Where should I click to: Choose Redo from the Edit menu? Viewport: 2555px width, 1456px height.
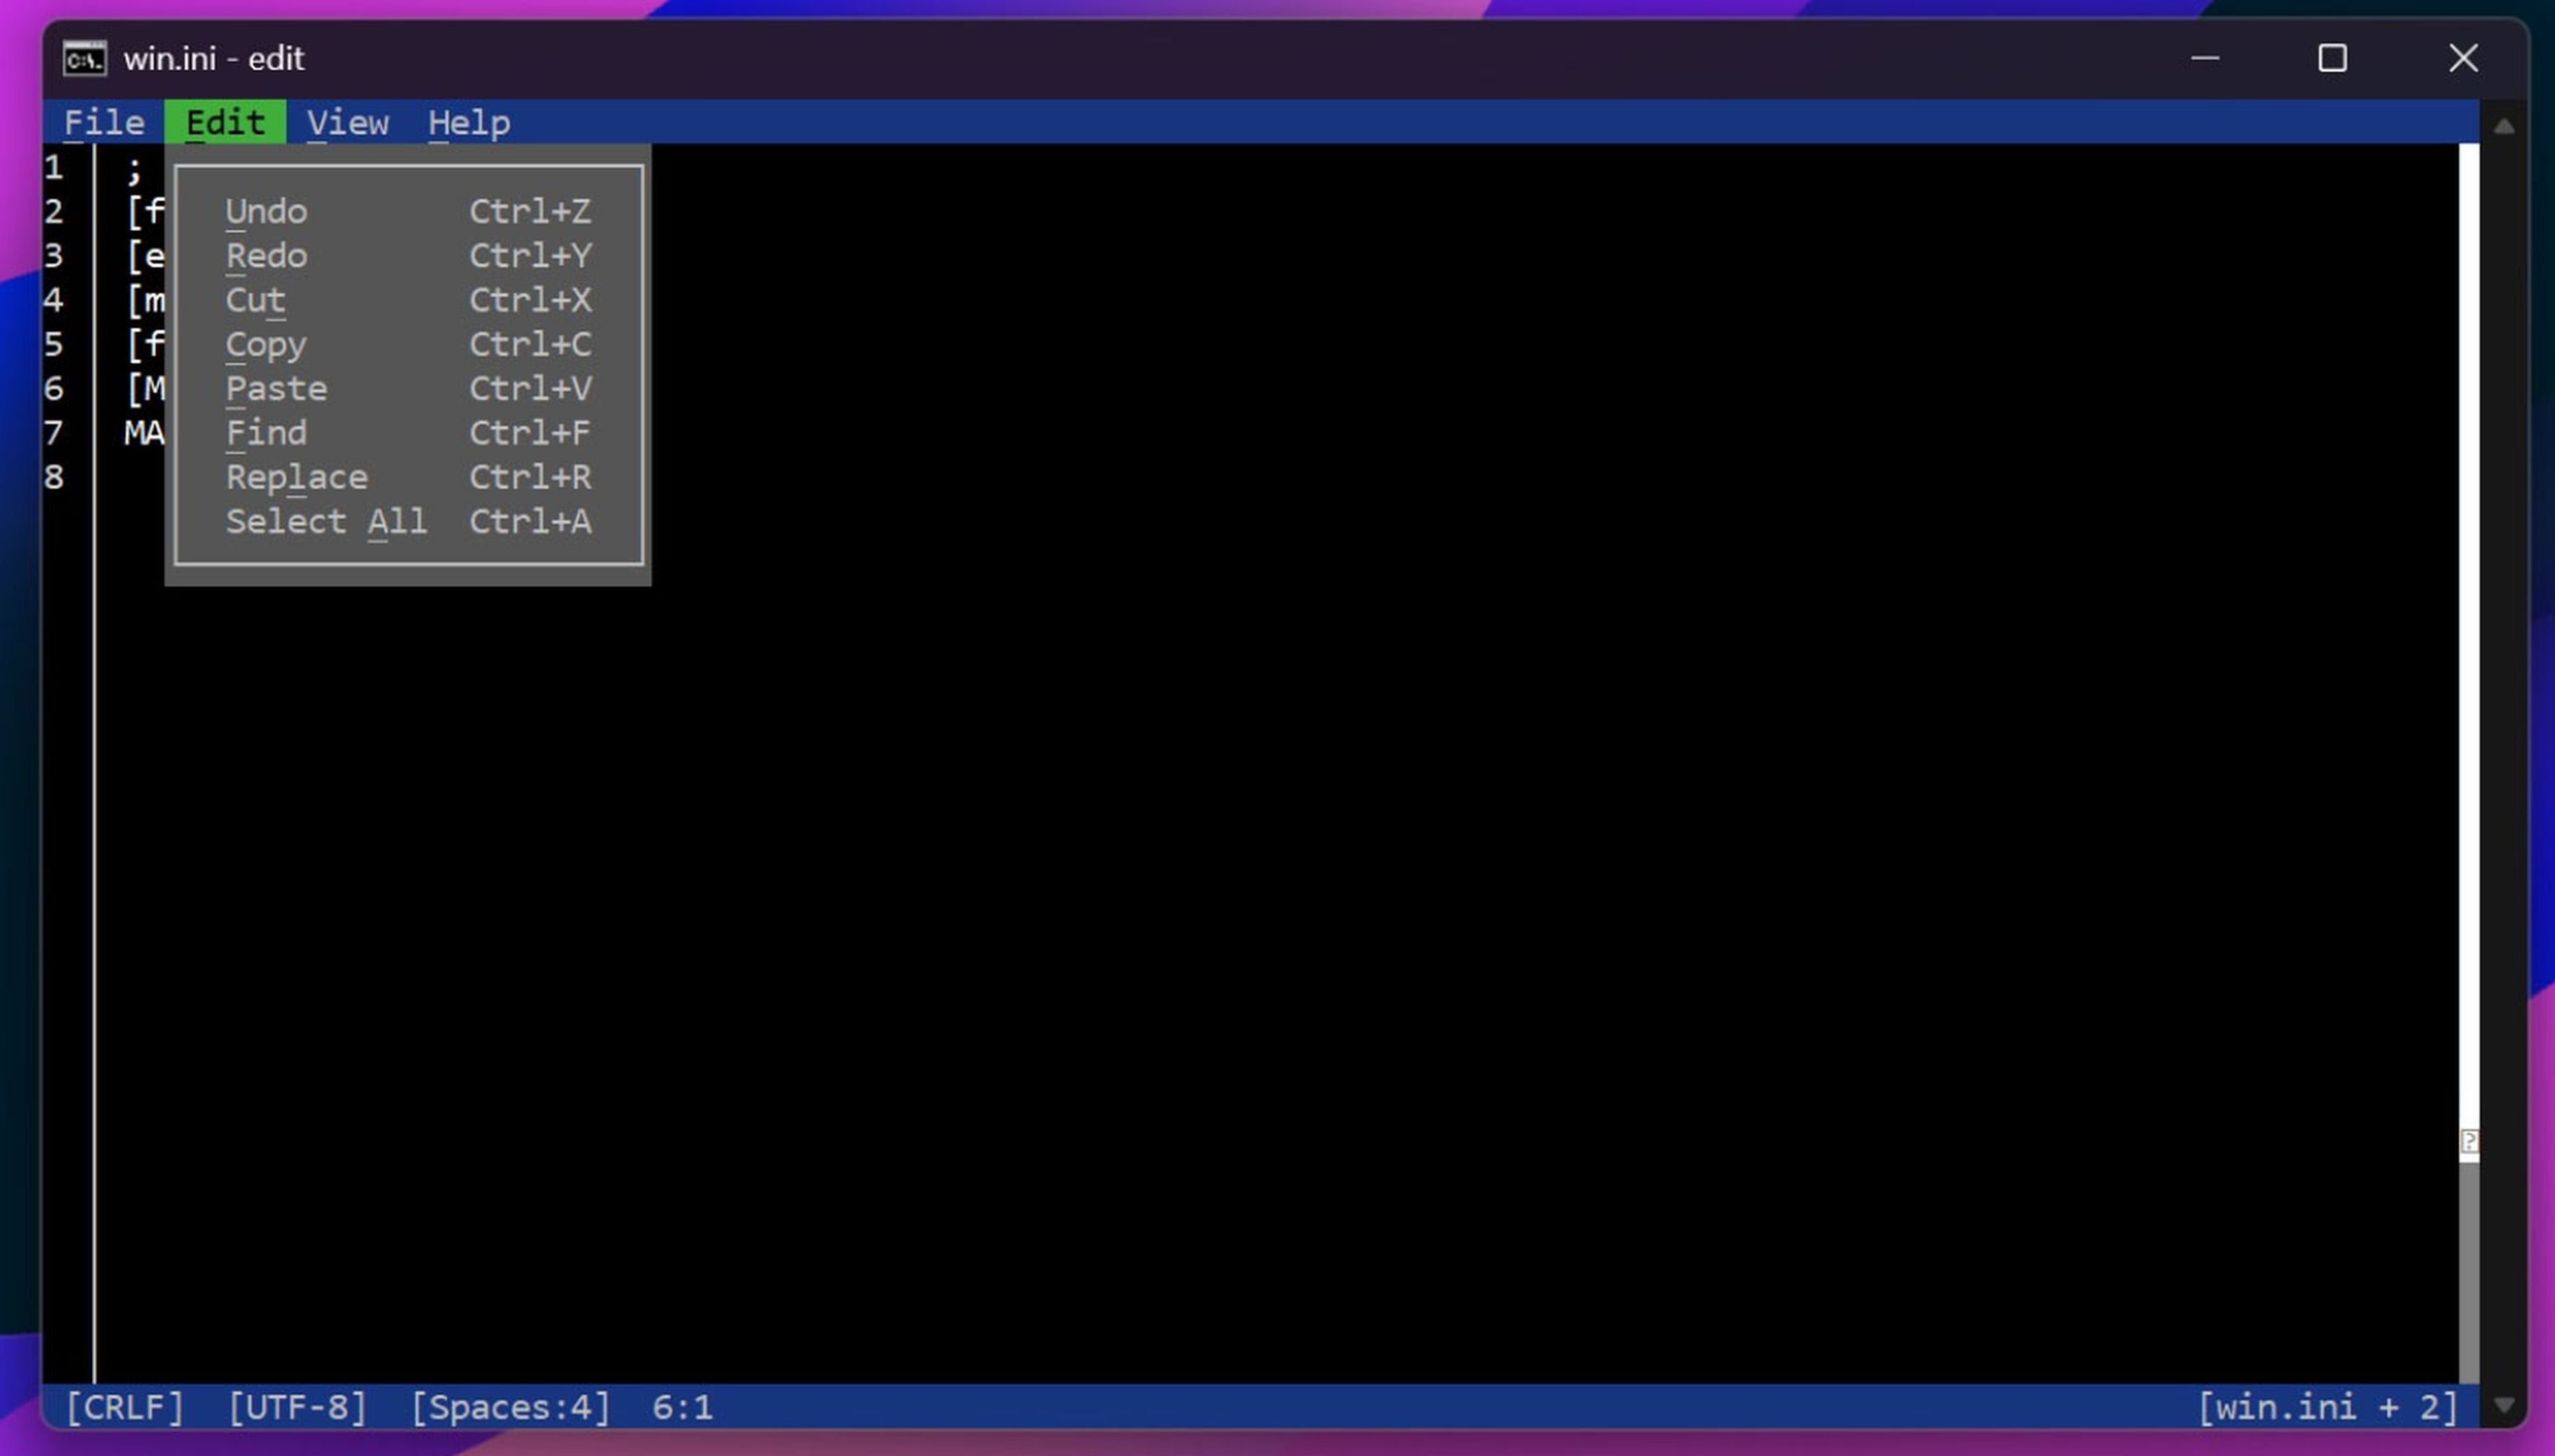pyautogui.click(x=408, y=255)
